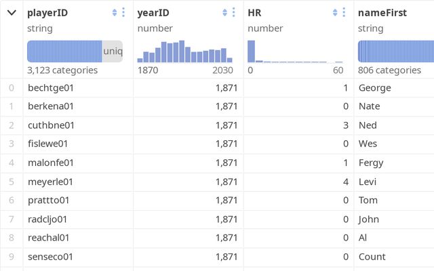This screenshot has width=434, height=271.
Task: Sort by the HR column
Action: pos(335,13)
